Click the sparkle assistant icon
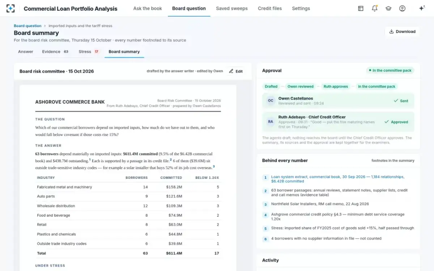Screen dimensions: 434x271 [422, 8]
